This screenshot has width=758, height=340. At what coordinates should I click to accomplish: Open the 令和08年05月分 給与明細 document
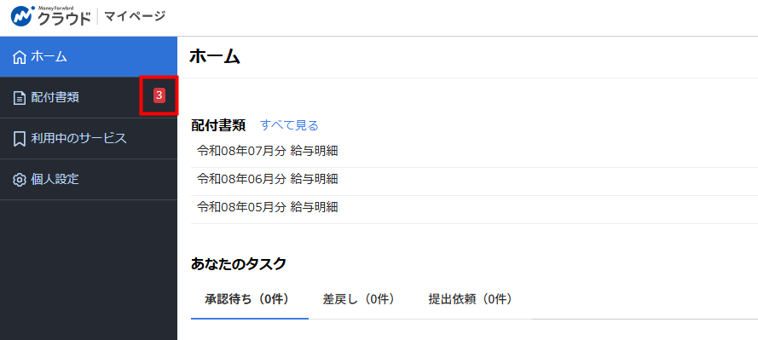(474, 207)
